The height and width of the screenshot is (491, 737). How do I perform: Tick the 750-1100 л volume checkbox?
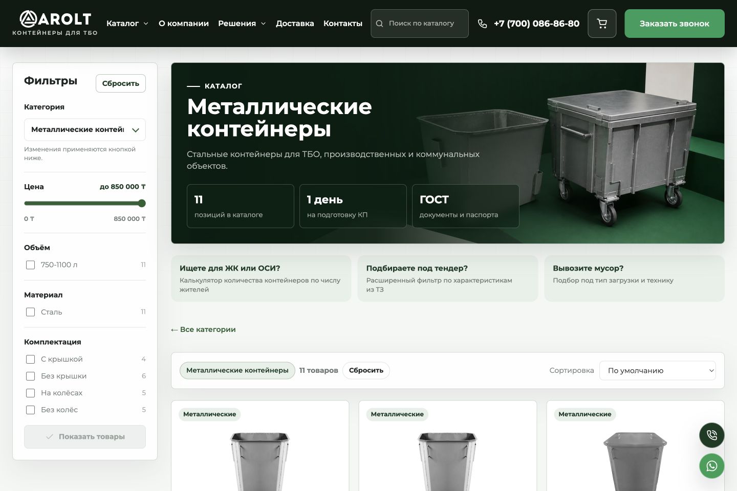(30, 265)
